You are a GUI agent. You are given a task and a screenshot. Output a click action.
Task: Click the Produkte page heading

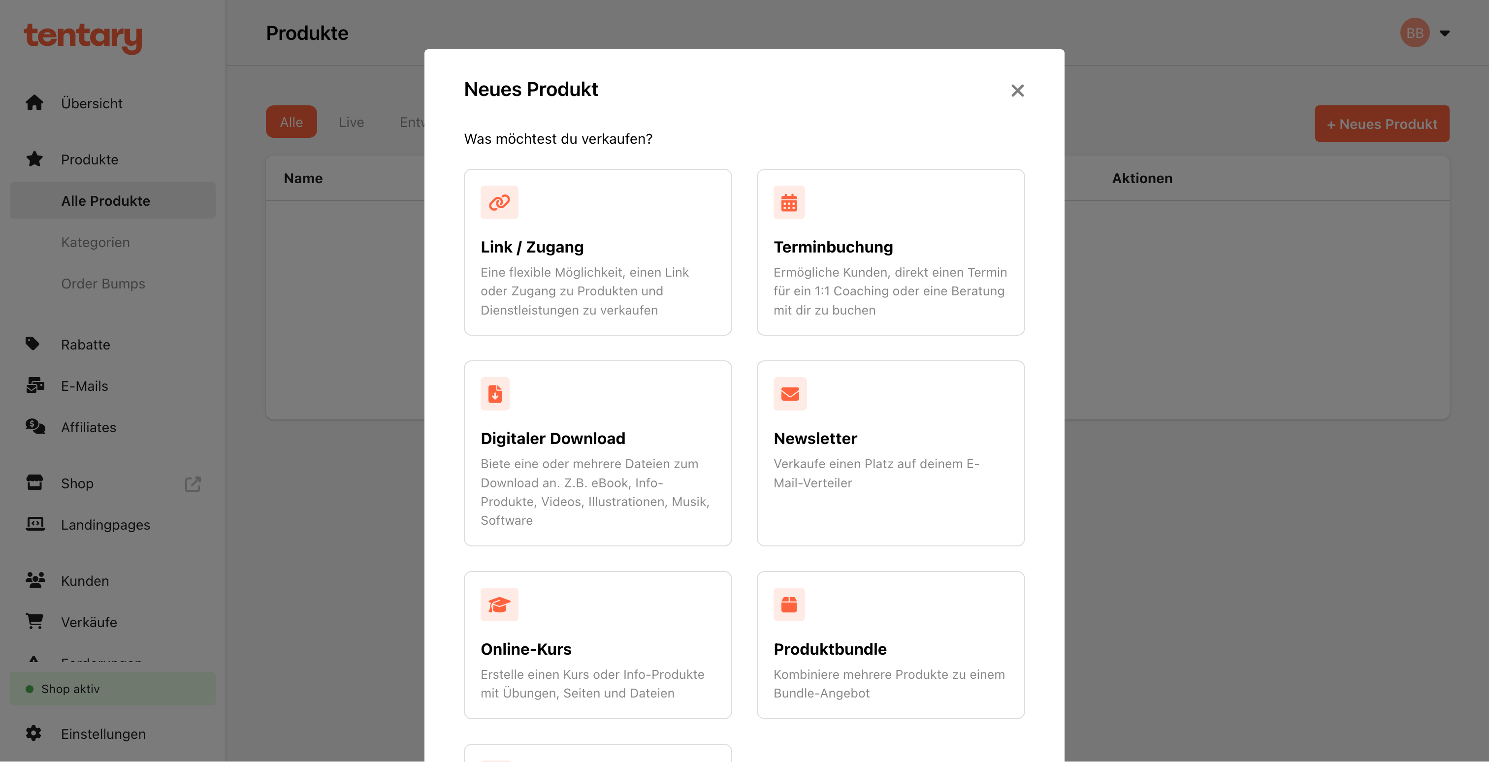[307, 33]
